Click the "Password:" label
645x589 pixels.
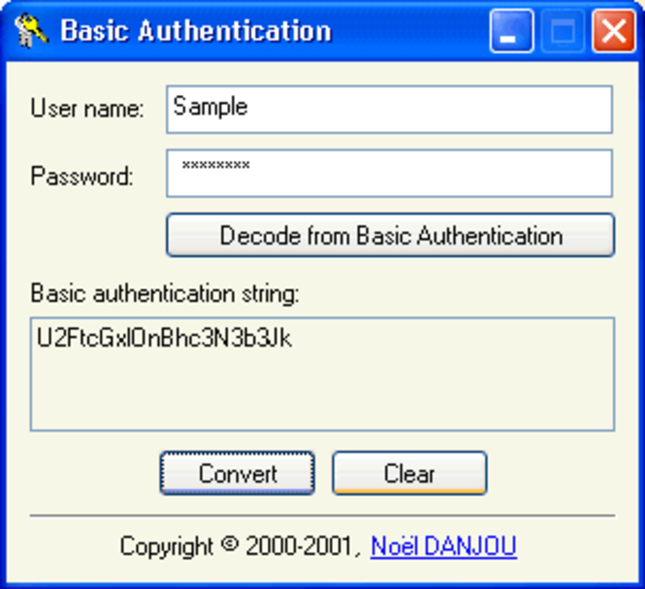[81, 177]
